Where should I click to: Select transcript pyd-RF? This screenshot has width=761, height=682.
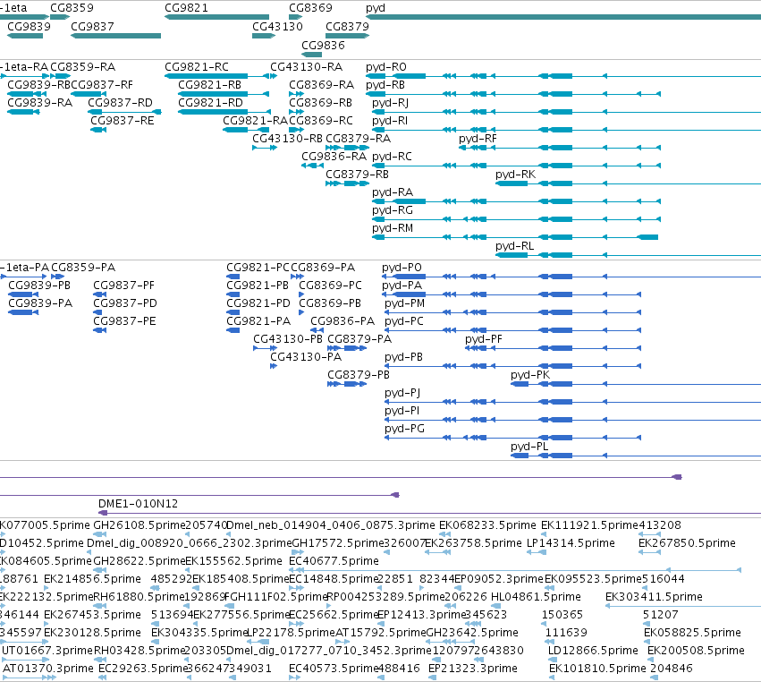click(x=478, y=139)
